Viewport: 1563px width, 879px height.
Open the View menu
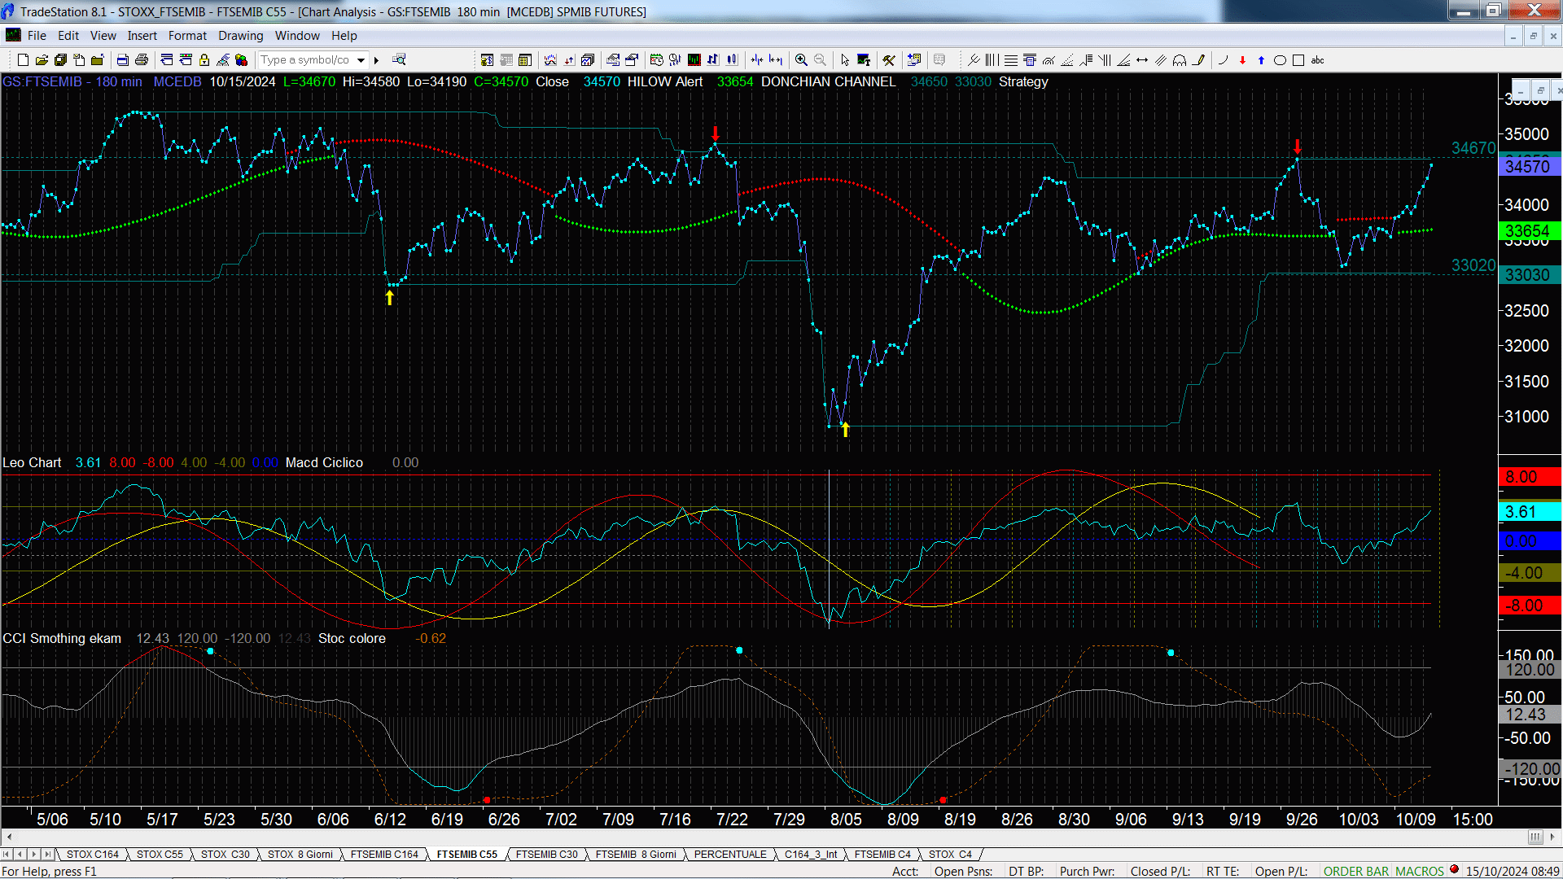point(103,36)
